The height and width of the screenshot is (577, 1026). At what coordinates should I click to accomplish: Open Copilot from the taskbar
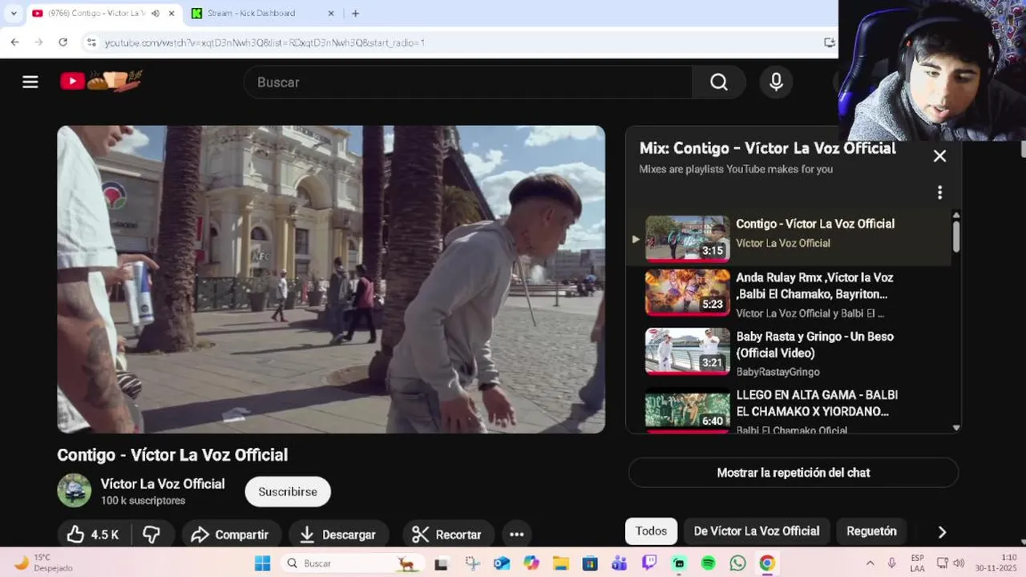tap(531, 563)
